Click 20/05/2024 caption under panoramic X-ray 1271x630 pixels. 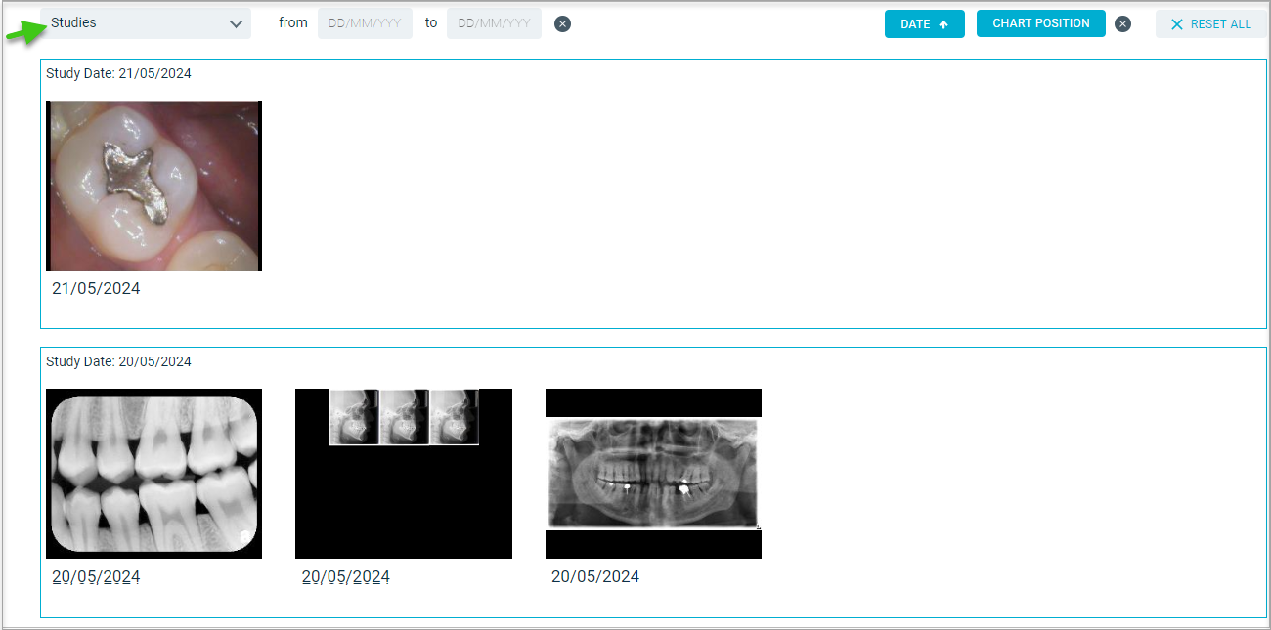(595, 577)
